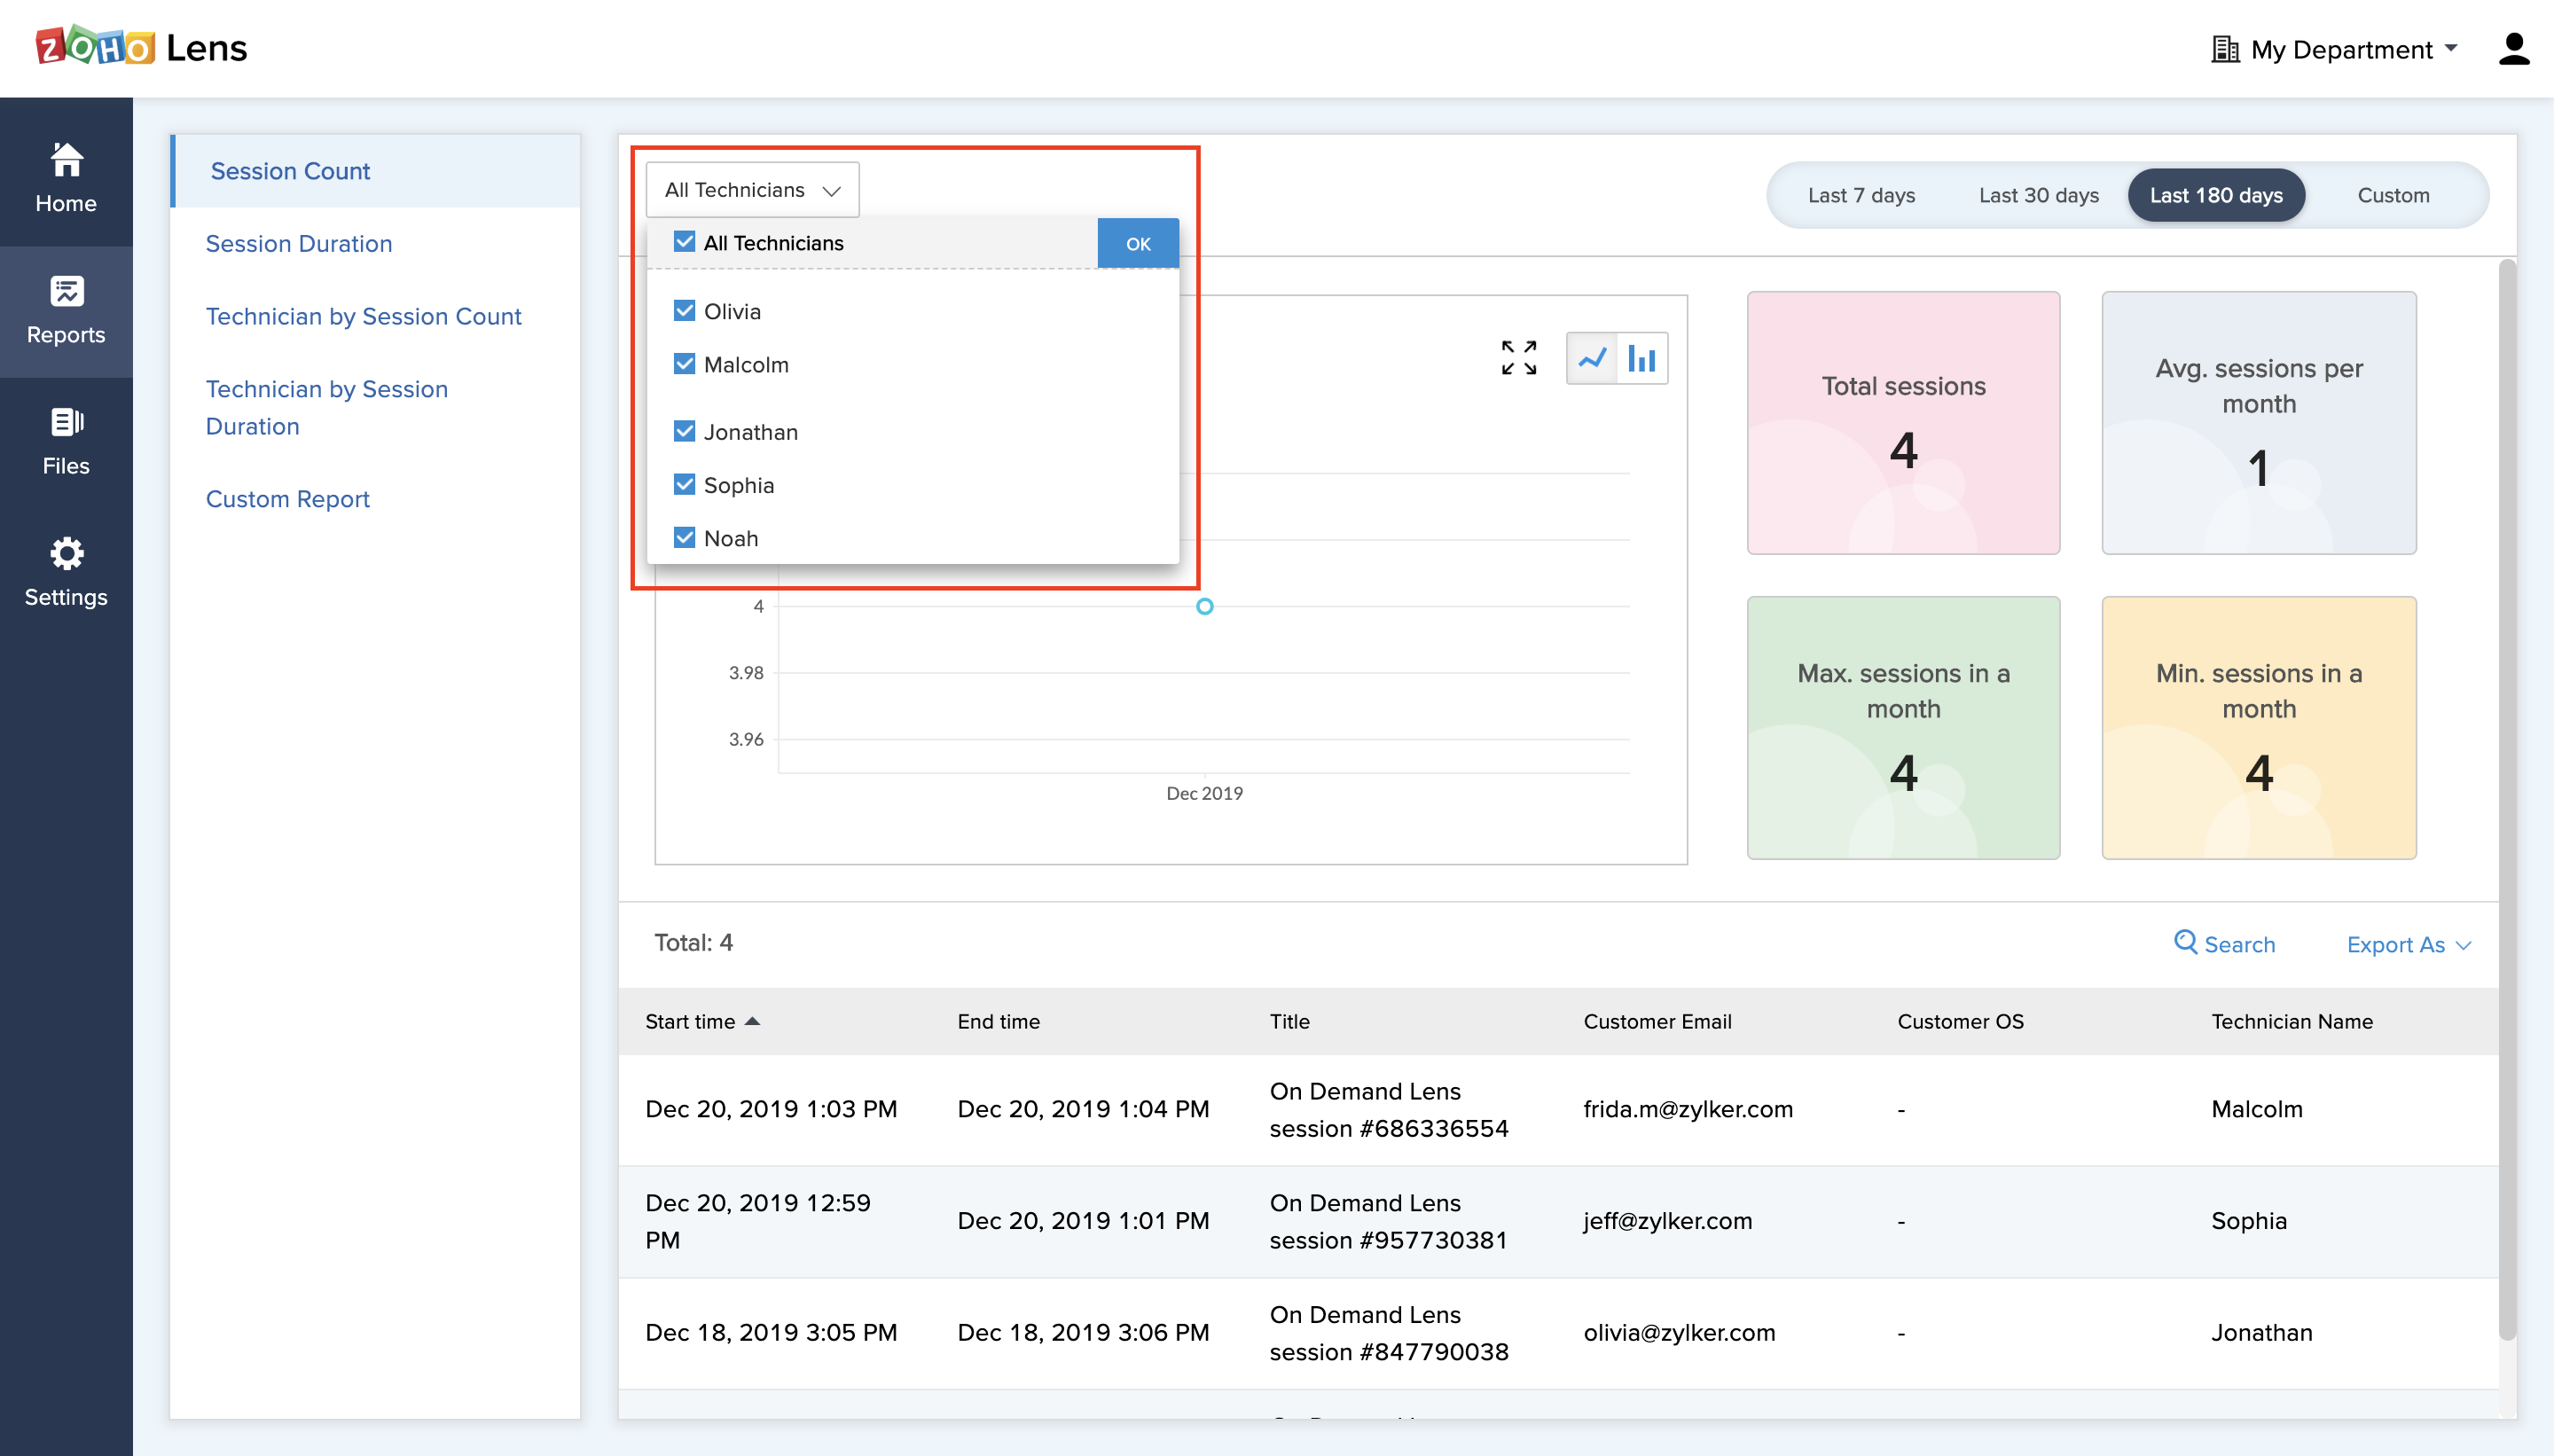Uncheck the Olivia technician checkbox

click(684, 311)
